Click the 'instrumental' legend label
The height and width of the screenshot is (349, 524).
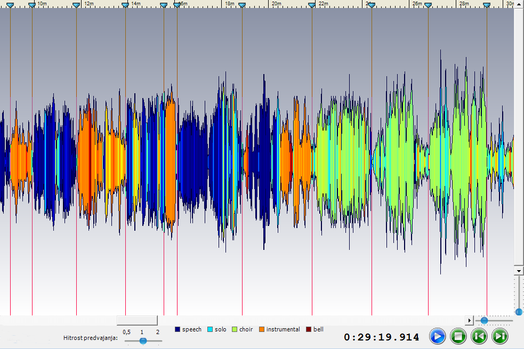tap(283, 329)
